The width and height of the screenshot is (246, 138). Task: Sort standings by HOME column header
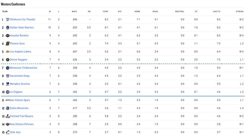(x=137, y=11)
